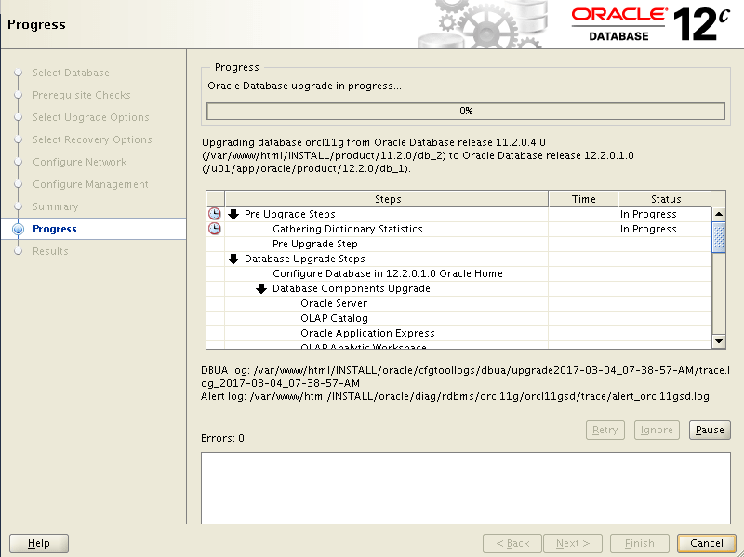Click the 'Upgrading database orcl11g' description text

[x=418, y=155]
